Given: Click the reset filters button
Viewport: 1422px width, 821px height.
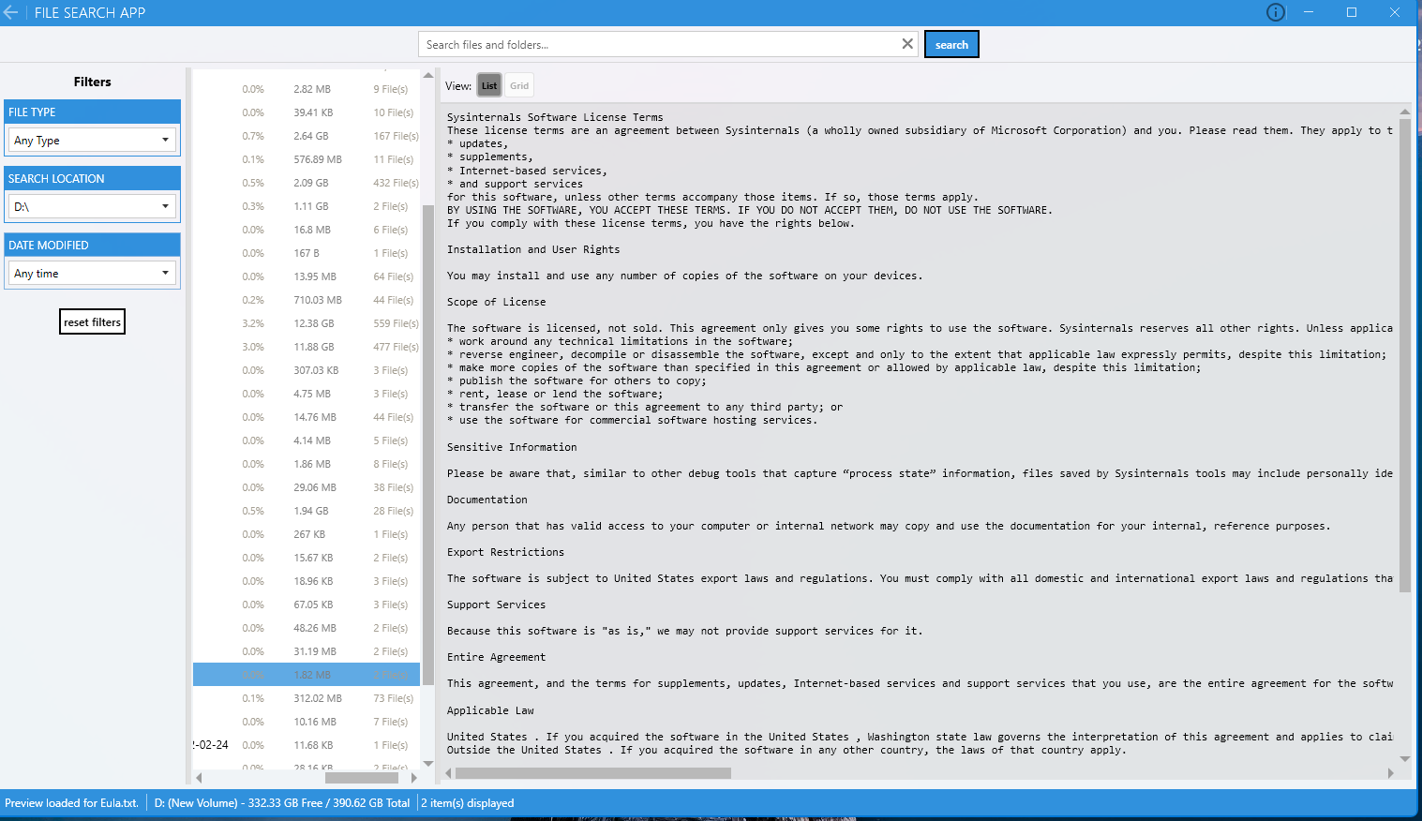Looking at the screenshot, I should coord(92,321).
